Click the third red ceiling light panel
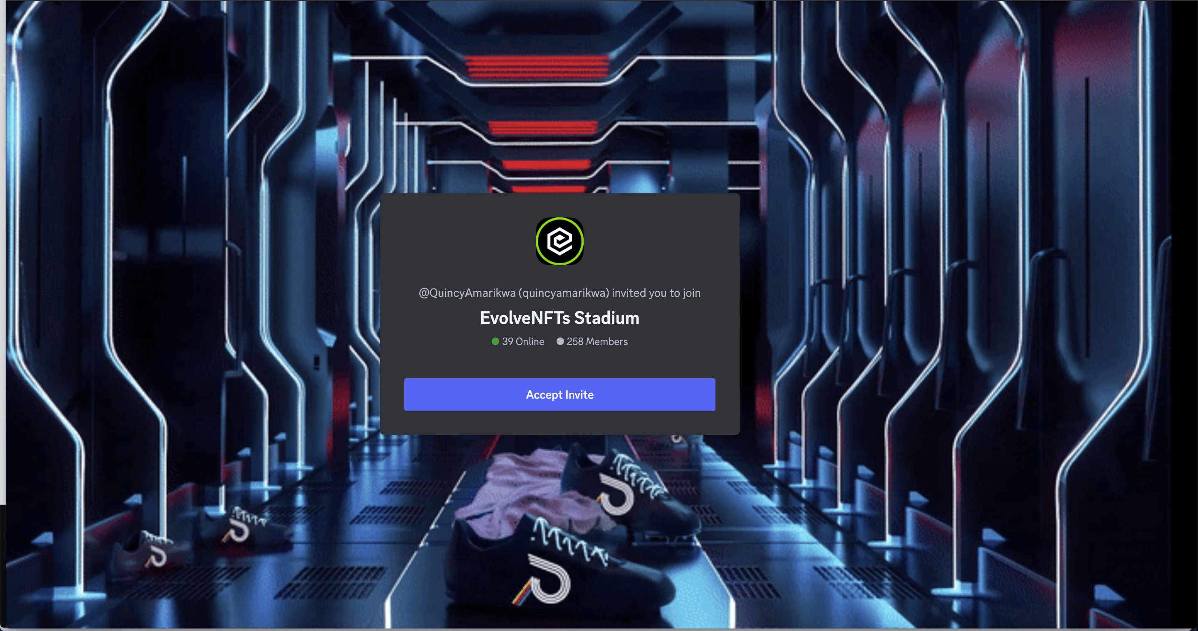 [547, 165]
